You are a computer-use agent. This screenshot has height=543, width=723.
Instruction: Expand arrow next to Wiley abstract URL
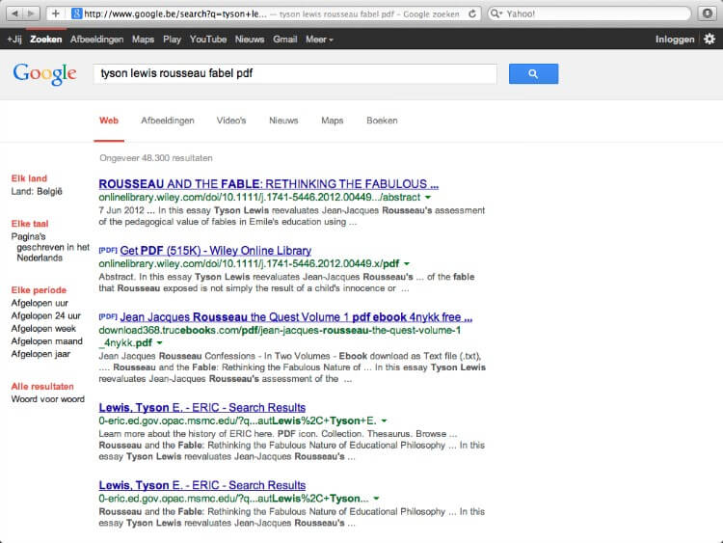(428, 198)
